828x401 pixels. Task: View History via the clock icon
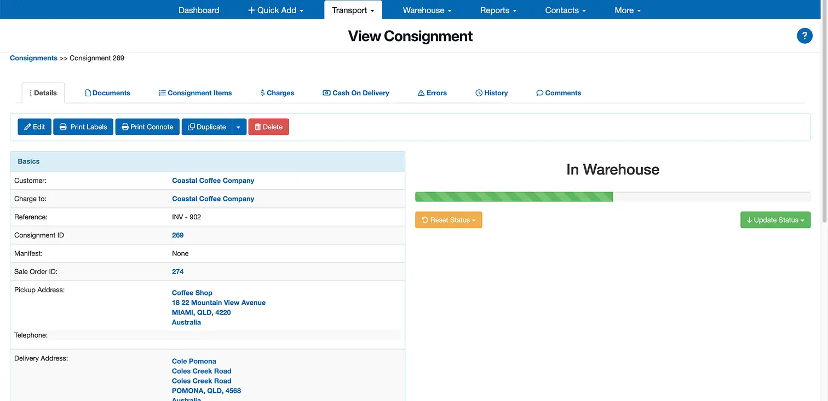tap(479, 92)
